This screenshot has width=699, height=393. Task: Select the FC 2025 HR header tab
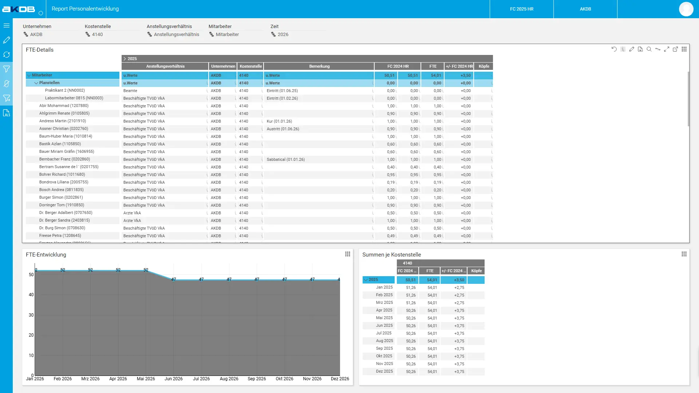(521, 9)
